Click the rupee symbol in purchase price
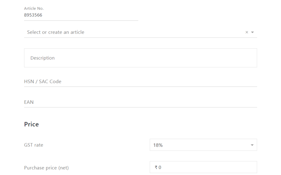The width and height of the screenshot is (281, 175). click(156, 167)
